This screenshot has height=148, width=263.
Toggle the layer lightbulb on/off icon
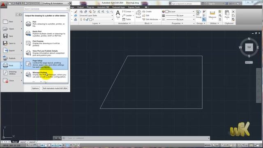click(x=81, y=19)
